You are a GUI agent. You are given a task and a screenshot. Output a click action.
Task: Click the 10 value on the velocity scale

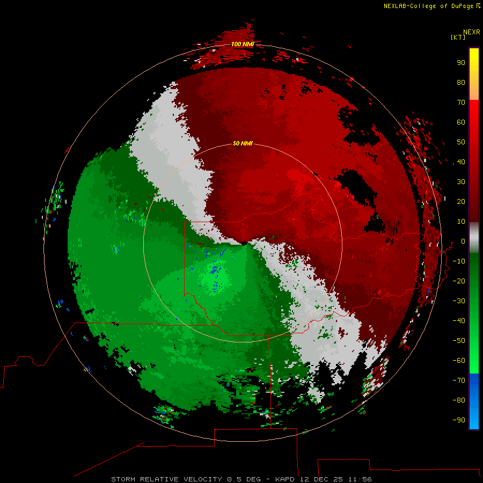[x=461, y=222]
